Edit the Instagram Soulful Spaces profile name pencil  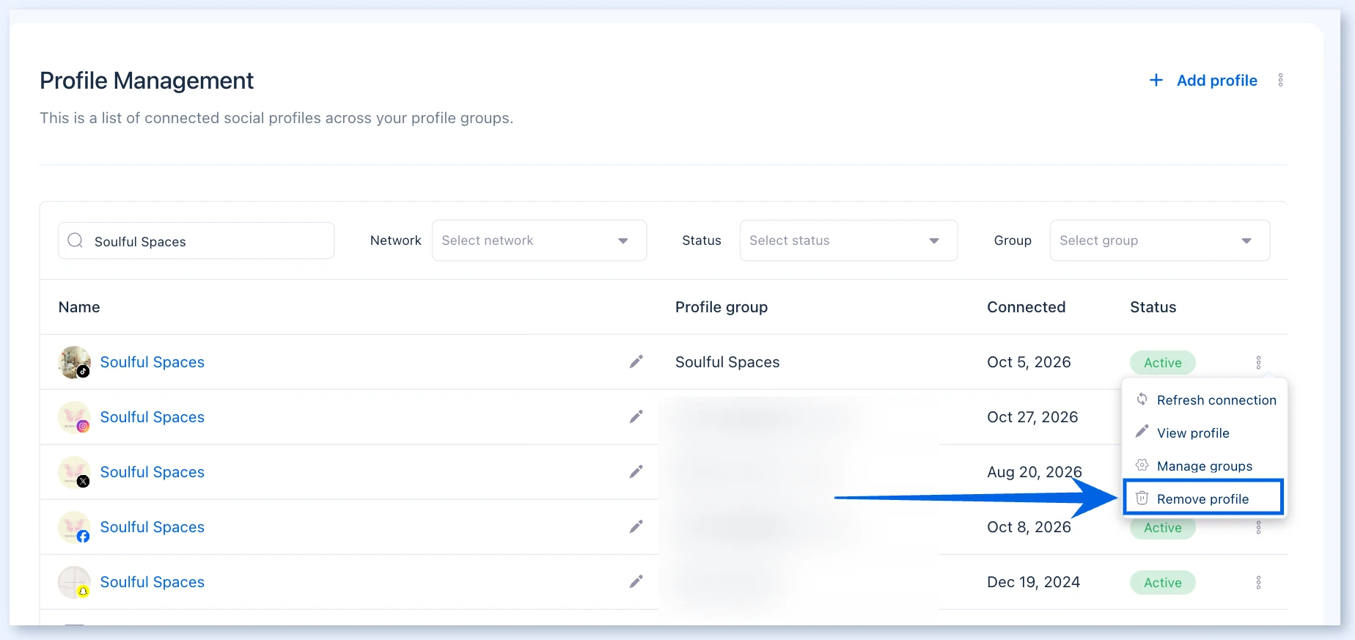click(636, 416)
